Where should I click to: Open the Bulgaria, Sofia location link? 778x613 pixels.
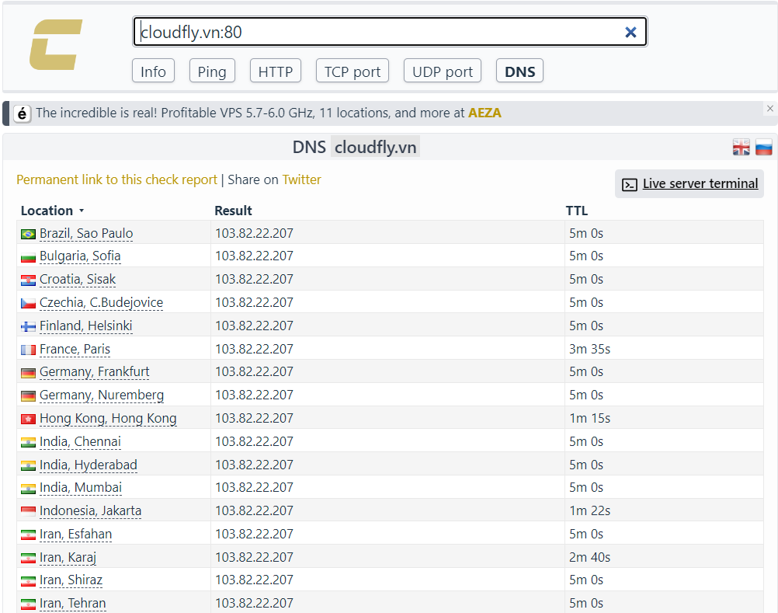click(80, 256)
